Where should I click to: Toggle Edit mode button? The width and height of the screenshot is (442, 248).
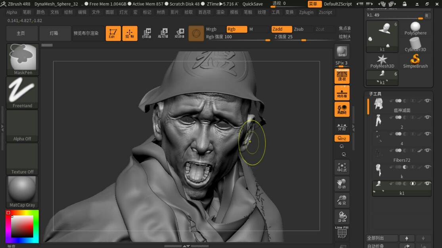point(113,33)
